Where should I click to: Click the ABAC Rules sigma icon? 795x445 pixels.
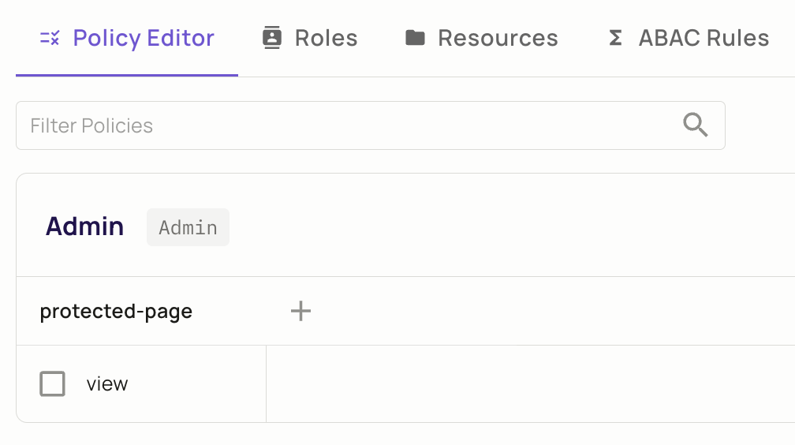point(615,38)
